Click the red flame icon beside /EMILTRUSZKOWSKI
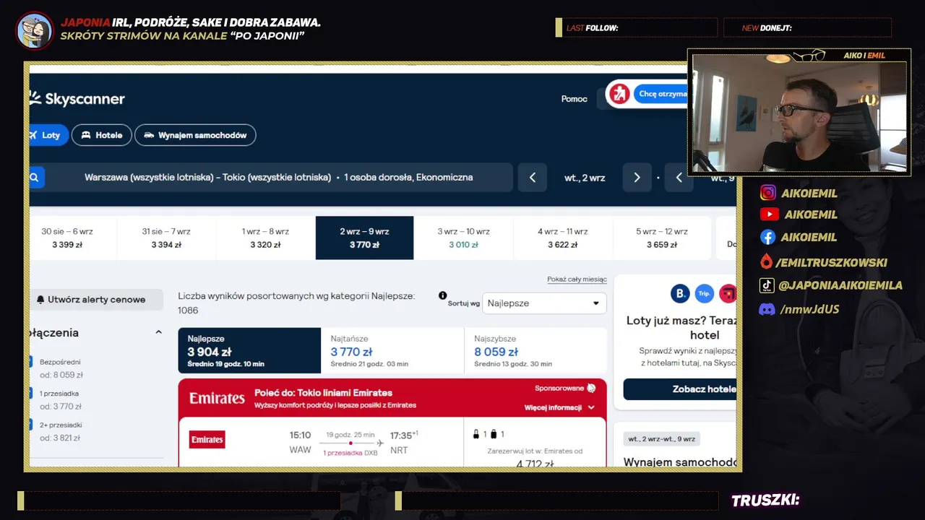 click(x=766, y=261)
